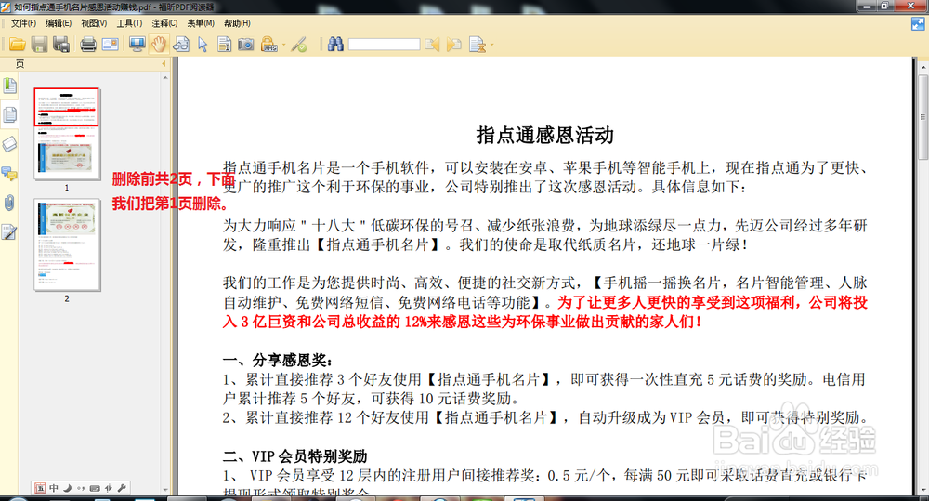929x501 pixels.
Task: Open the 表单(M) menu
Action: point(201,23)
